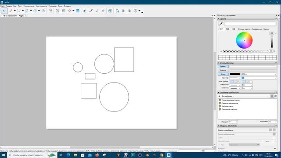Select the Split tool
This screenshot has width=281, height=158.
pos(97,11)
